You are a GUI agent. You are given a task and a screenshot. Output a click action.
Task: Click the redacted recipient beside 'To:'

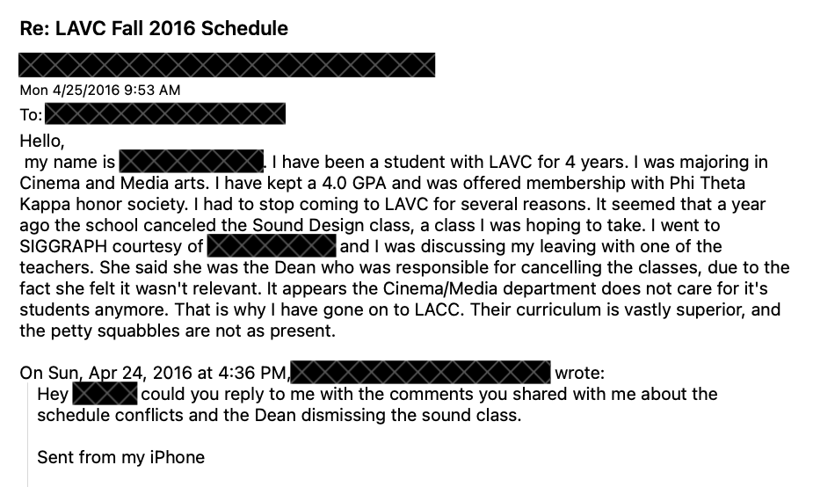coord(164,115)
